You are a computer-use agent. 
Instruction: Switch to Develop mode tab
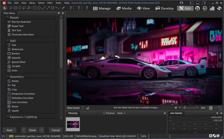164,8
